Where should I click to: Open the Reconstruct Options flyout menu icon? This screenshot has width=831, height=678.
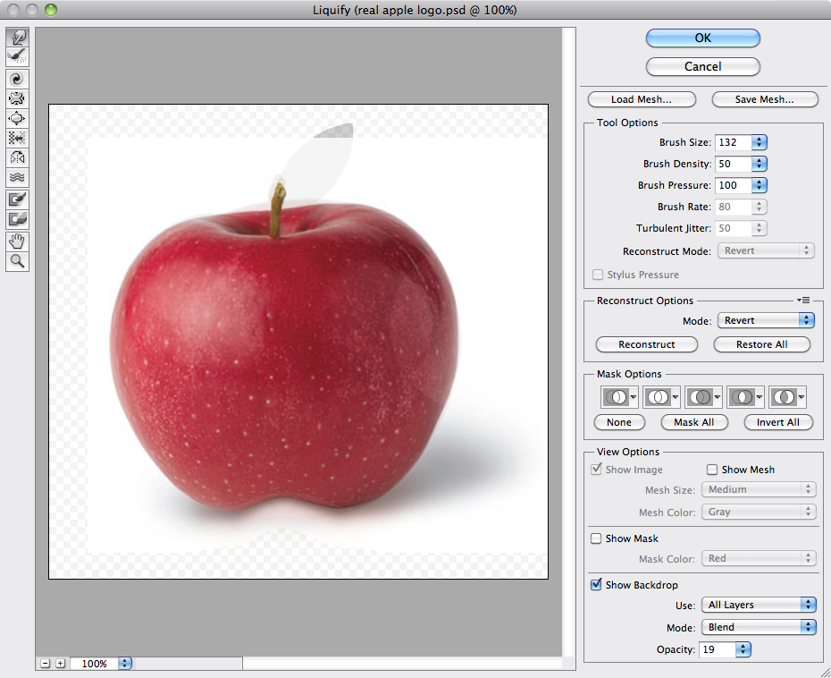[x=803, y=301]
